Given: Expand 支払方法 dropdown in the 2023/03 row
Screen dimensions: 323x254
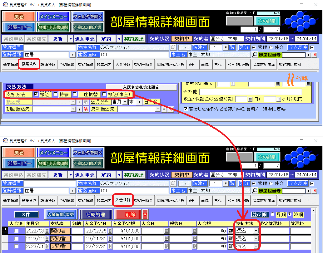Looking at the screenshot, I should (256, 231).
